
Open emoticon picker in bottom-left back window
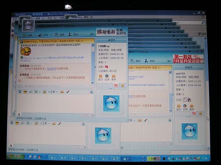pos(17,123)
